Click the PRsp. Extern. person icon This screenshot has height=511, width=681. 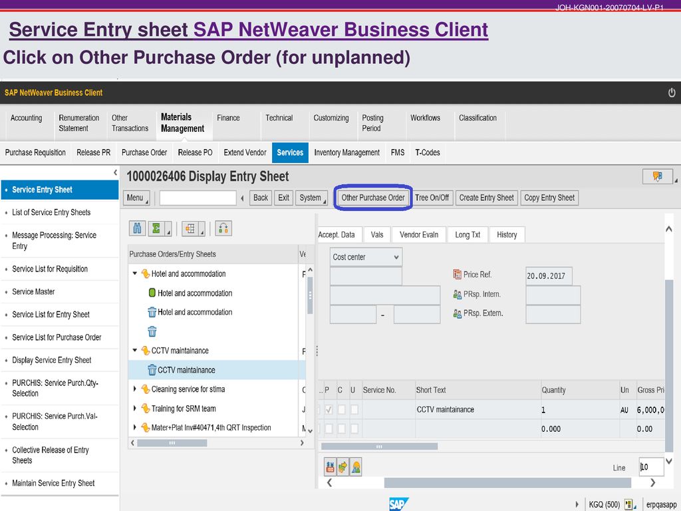coord(457,313)
